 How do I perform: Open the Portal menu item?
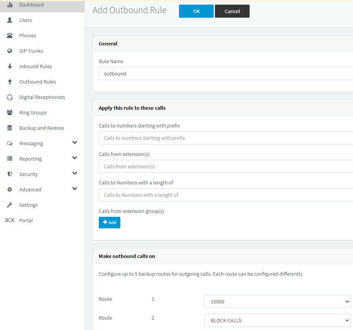pos(26,220)
